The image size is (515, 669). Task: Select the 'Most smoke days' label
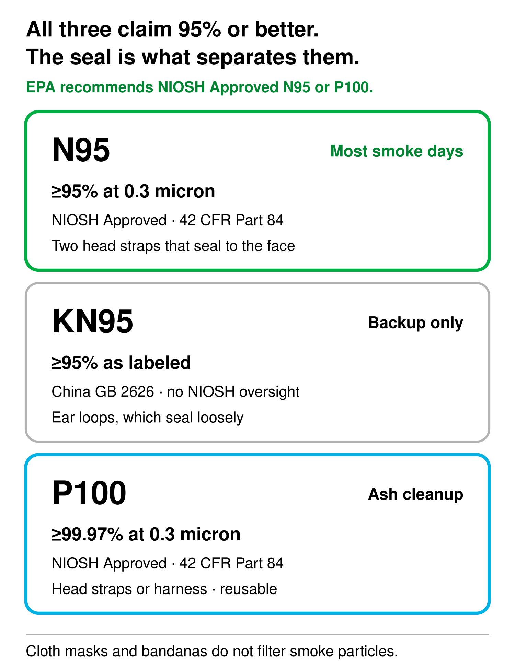tap(397, 151)
